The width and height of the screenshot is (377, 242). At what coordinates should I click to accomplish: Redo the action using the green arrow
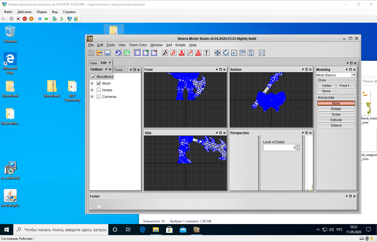pos(127,53)
